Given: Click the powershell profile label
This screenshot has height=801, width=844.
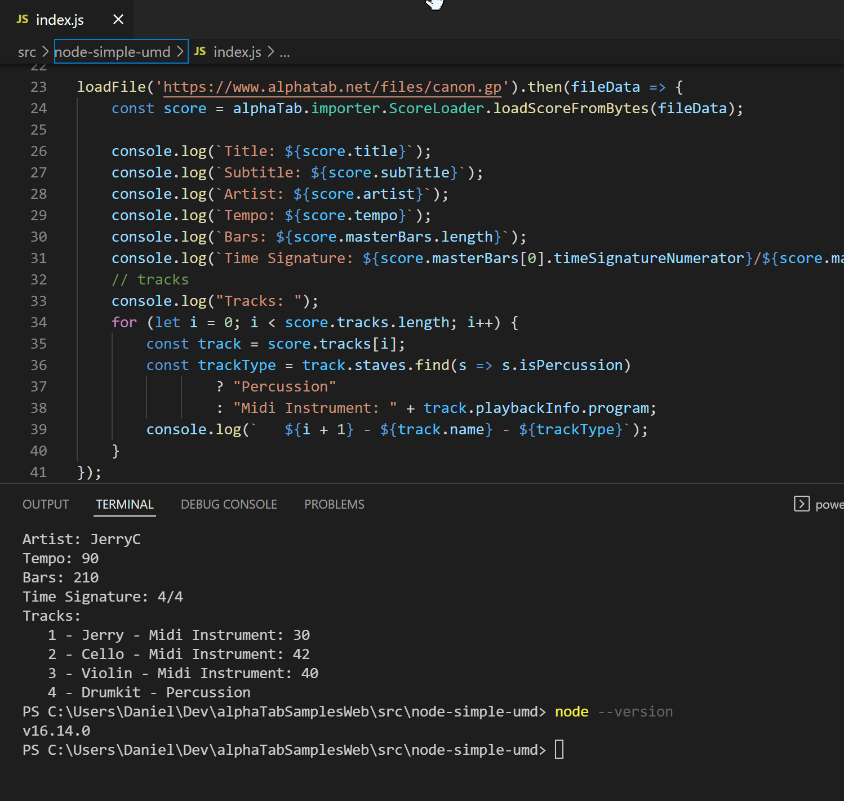Looking at the screenshot, I should 831,504.
